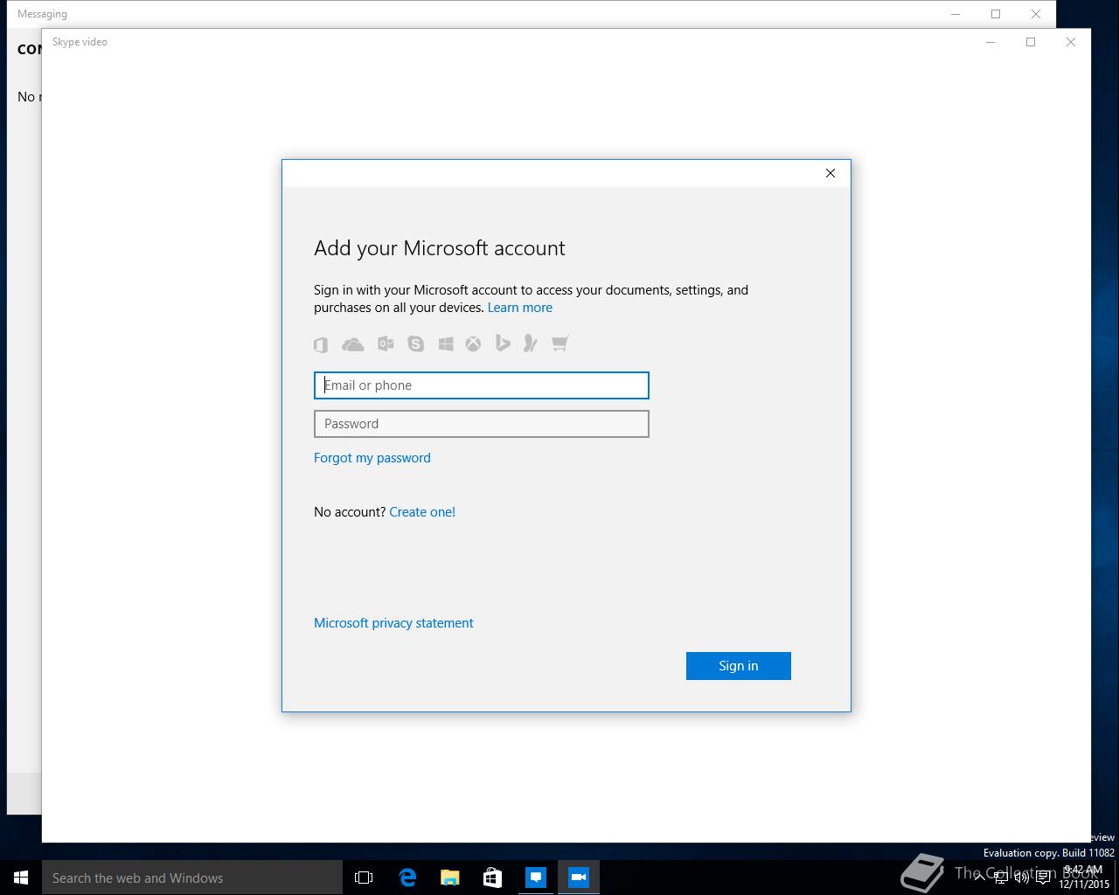This screenshot has width=1119, height=895.
Task: Launch Microsoft Edge from taskbar
Action: [407, 878]
